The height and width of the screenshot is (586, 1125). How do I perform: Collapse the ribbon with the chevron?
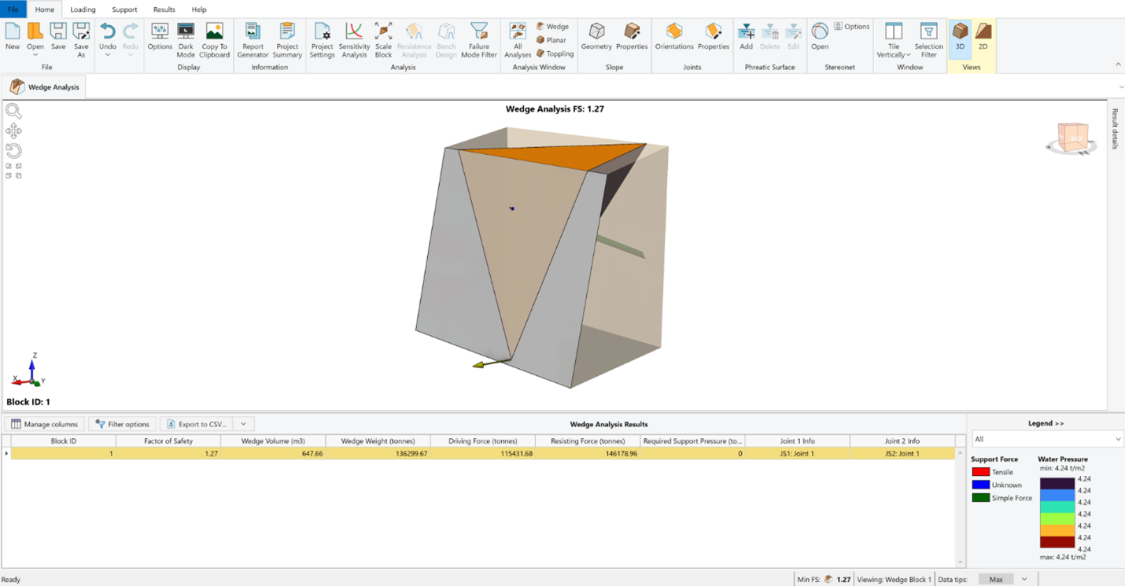pyautogui.click(x=1118, y=64)
